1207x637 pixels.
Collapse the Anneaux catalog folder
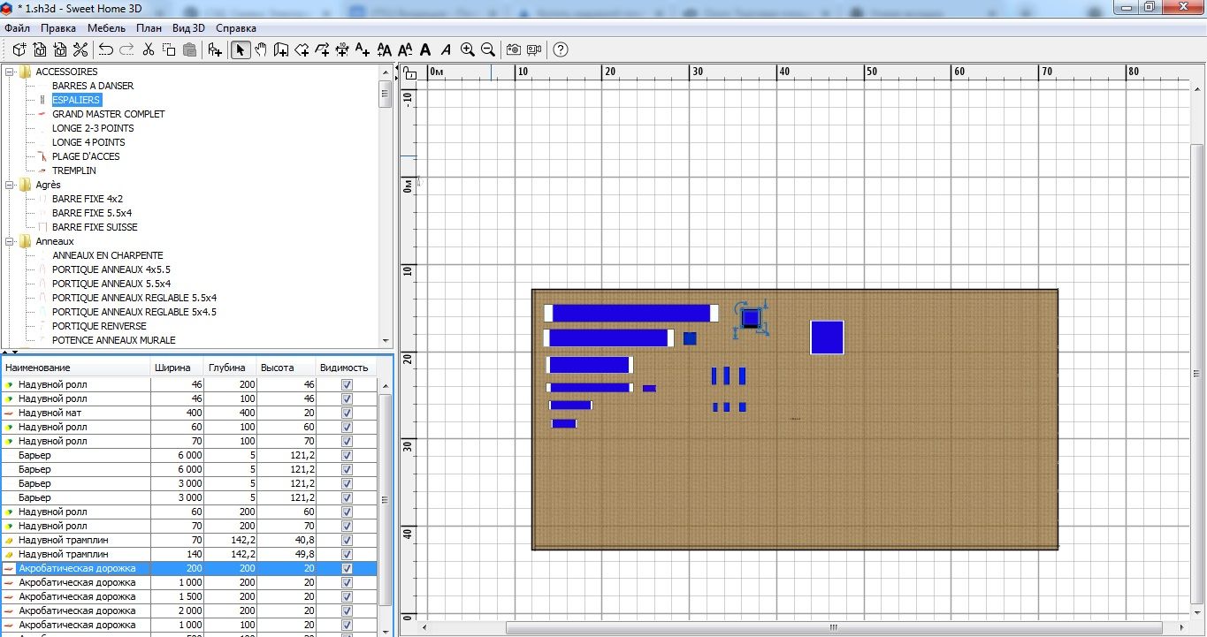10,241
